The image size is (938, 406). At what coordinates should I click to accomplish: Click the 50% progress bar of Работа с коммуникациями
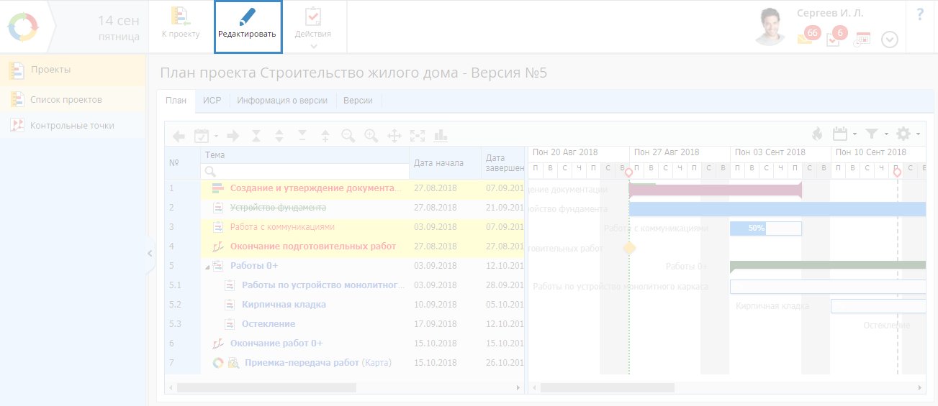(756, 229)
